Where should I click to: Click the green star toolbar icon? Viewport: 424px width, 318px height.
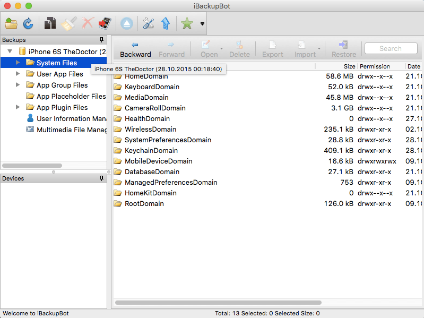click(187, 23)
